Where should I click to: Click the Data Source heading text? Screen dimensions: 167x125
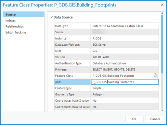pos(63,17)
